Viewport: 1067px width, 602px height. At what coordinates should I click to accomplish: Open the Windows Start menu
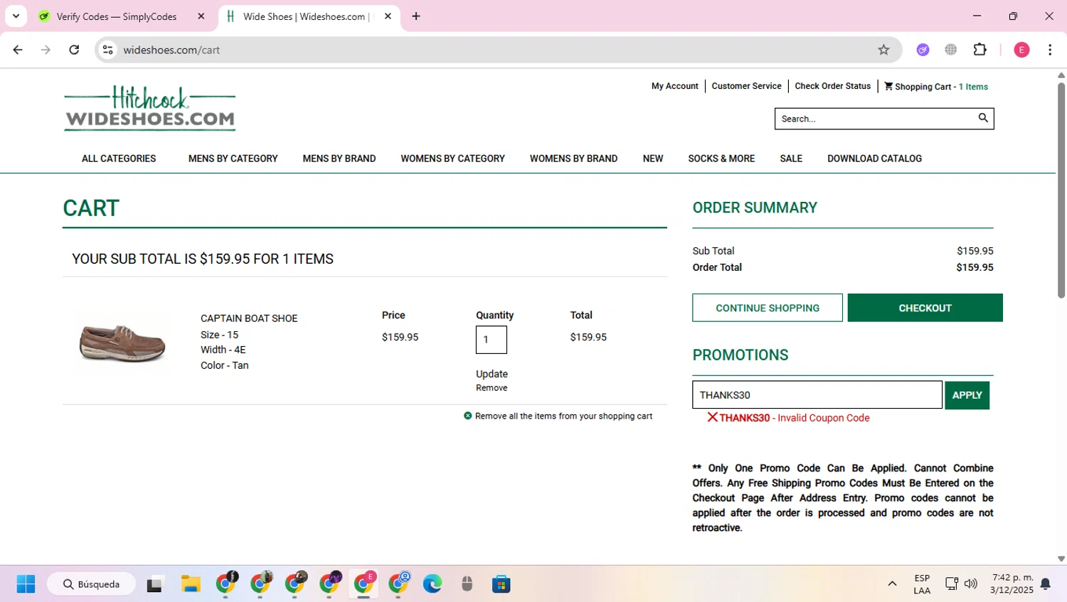[26, 584]
